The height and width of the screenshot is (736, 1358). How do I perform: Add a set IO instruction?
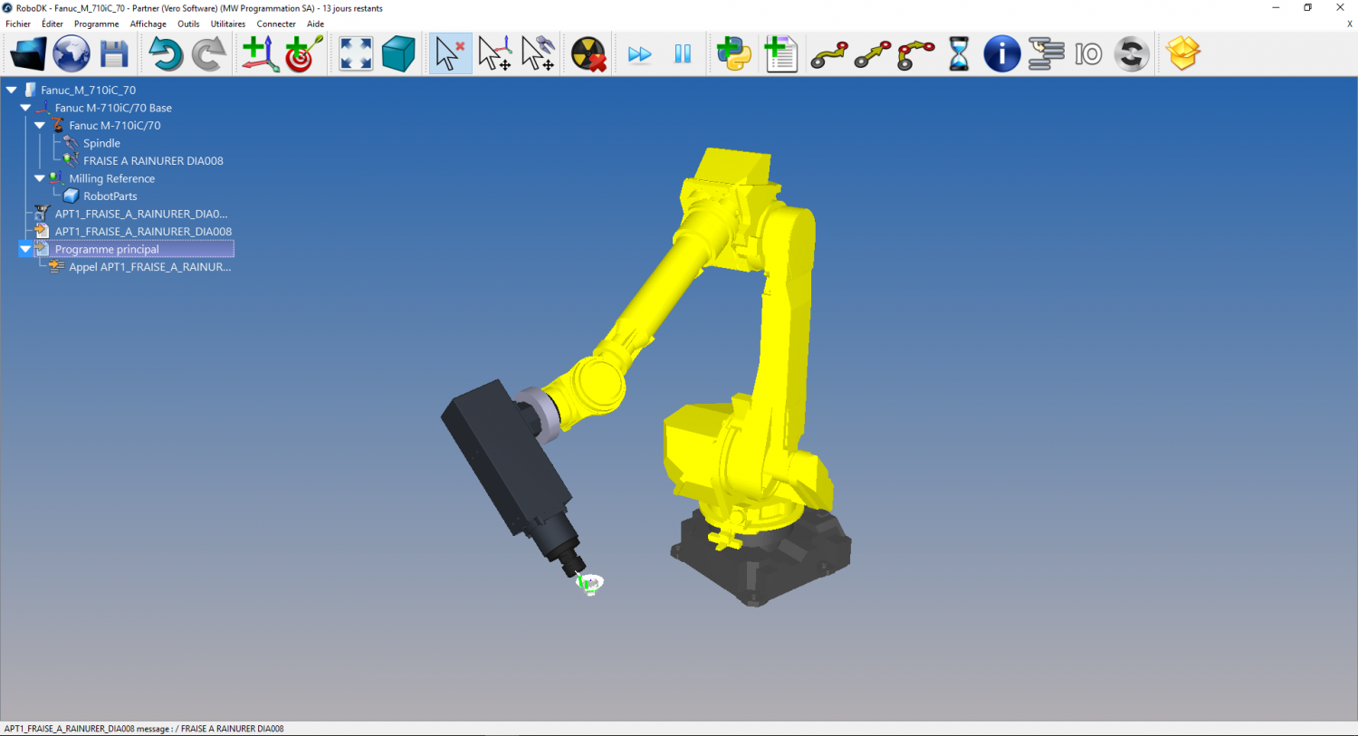pyautogui.click(x=1088, y=54)
